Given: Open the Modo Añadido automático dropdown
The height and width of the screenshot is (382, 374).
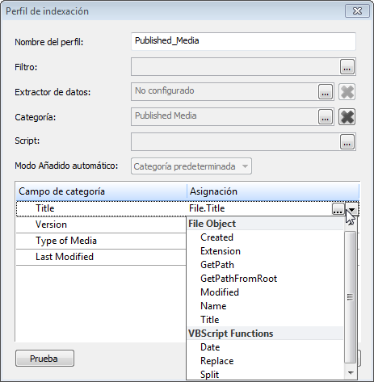Looking at the screenshot, I should [x=191, y=166].
